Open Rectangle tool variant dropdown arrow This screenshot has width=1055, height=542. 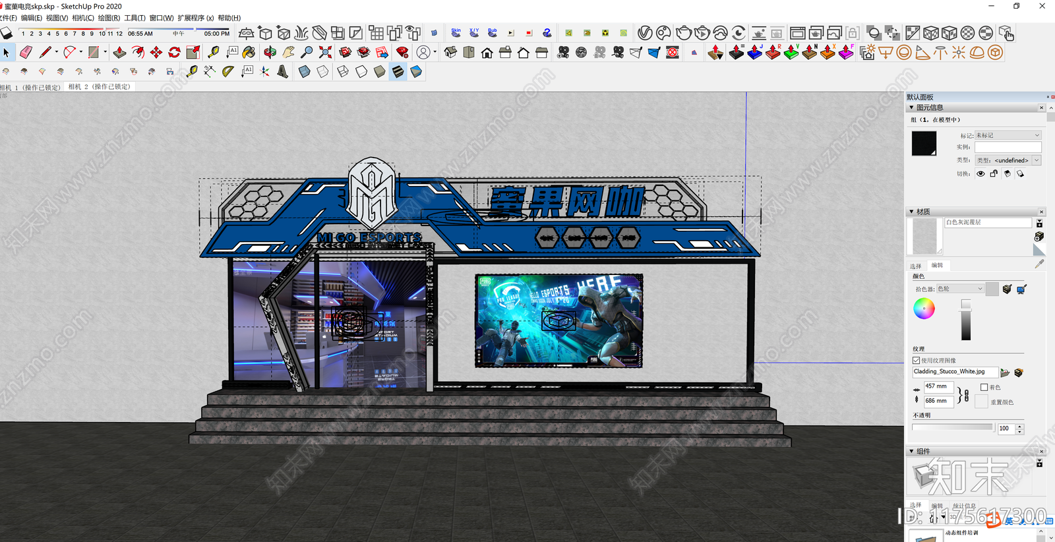click(x=105, y=52)
